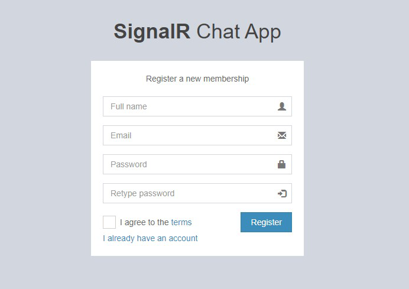
Task: Click the "Register a new membership" heading
Action: pos(197,79)
